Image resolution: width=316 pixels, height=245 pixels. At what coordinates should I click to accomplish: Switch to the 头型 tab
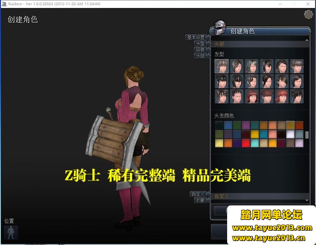tap(200, 44)
